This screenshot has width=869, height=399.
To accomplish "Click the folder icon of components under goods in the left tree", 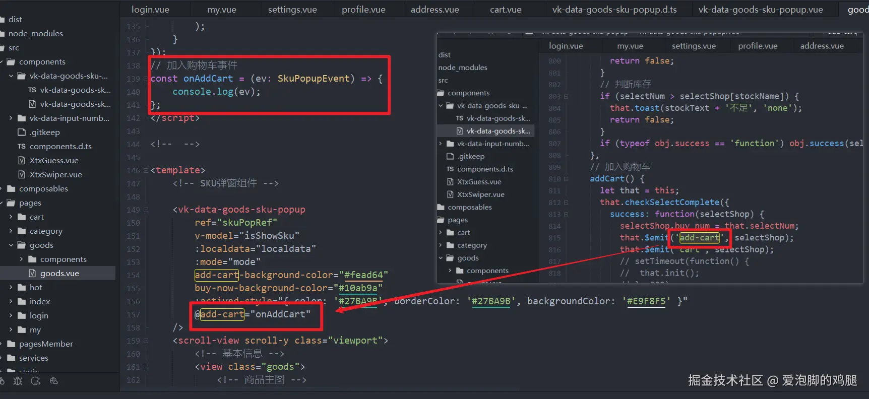I will pyautogui.click(x=32, y=259).
